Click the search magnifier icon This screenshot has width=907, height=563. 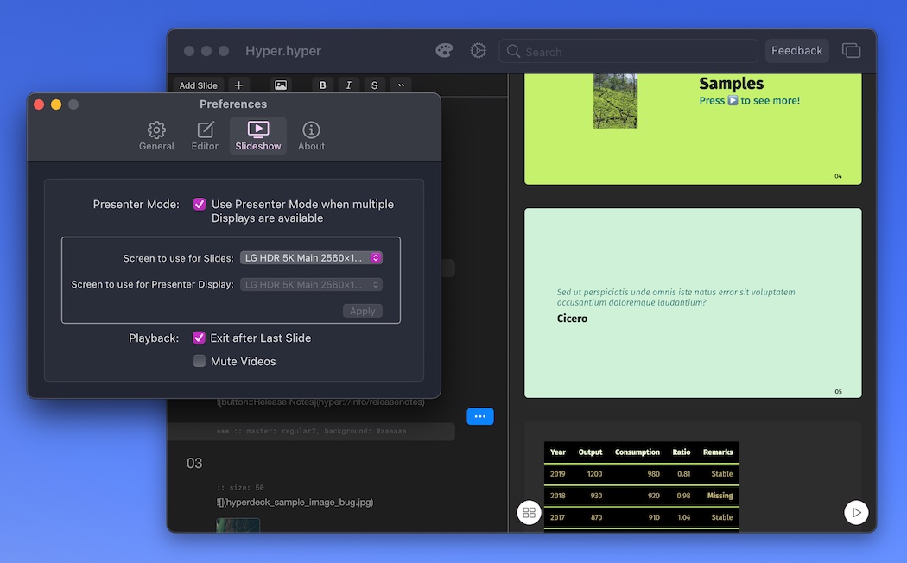(513, 52)
